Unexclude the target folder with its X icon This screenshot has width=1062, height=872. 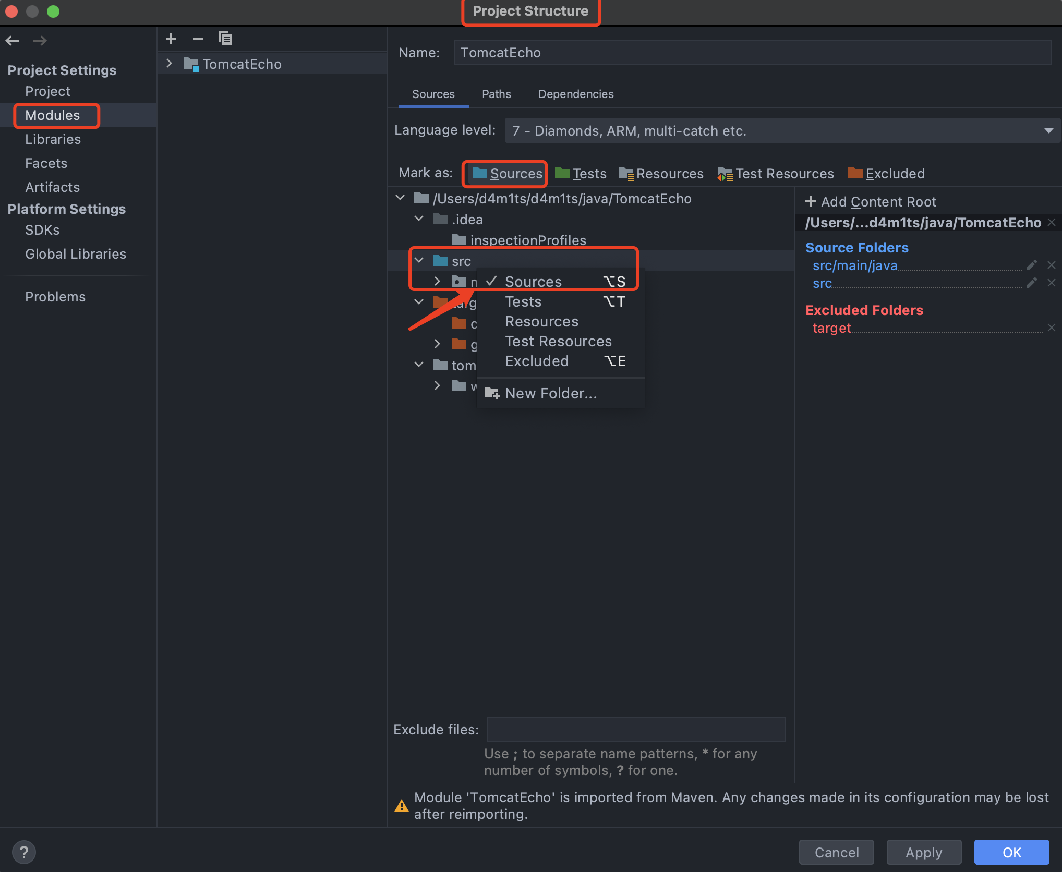tap(1052, 328)
